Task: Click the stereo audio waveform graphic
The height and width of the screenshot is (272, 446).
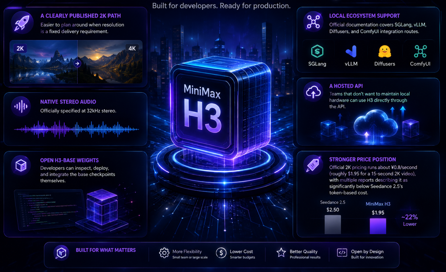Action: click(x=76, y=129)
